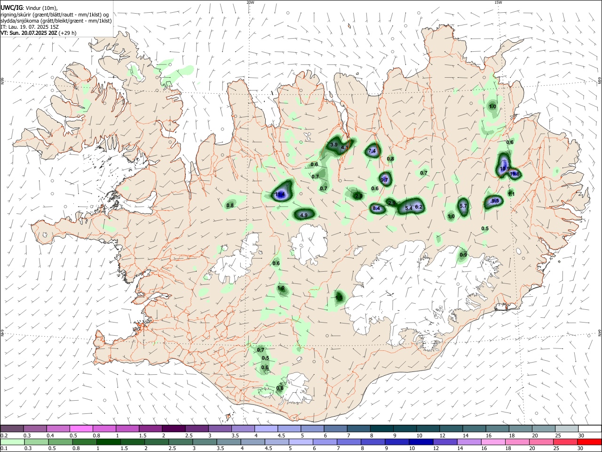The height and width of the screenshot is (452, 602).
Task: Click the 'IT: Lau. 19. 07. 2025 15Z' line
Action: (30, 27)
